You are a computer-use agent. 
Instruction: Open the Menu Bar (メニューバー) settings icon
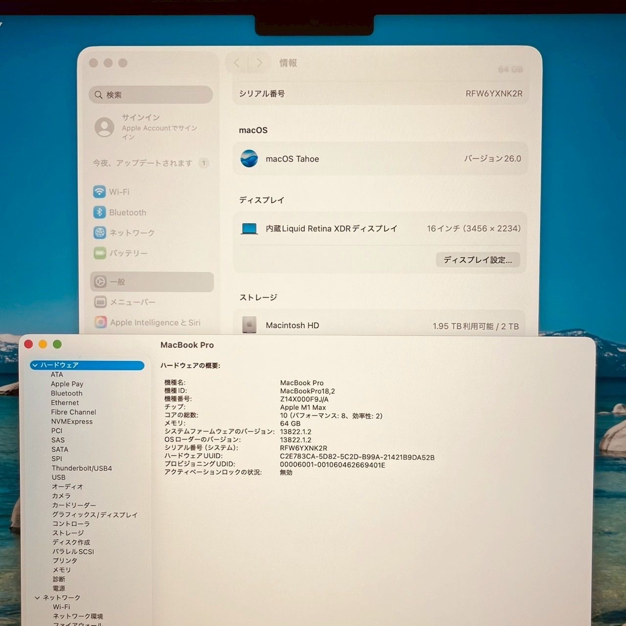pyautogui.click(x=100, y=302)
